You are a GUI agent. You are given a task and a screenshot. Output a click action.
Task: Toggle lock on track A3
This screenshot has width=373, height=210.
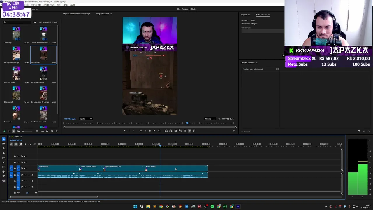coord(15,187)
